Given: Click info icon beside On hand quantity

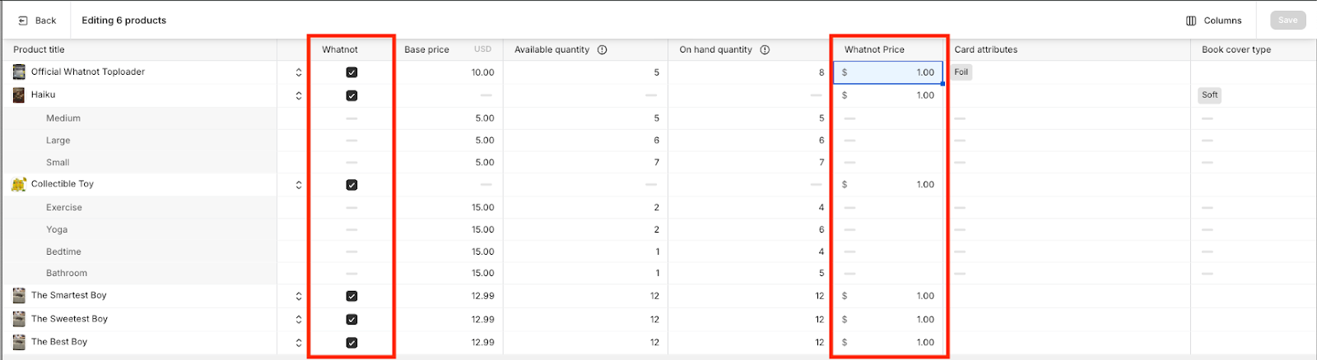Looking at the screenshot, I should click(x=765, y=49).
